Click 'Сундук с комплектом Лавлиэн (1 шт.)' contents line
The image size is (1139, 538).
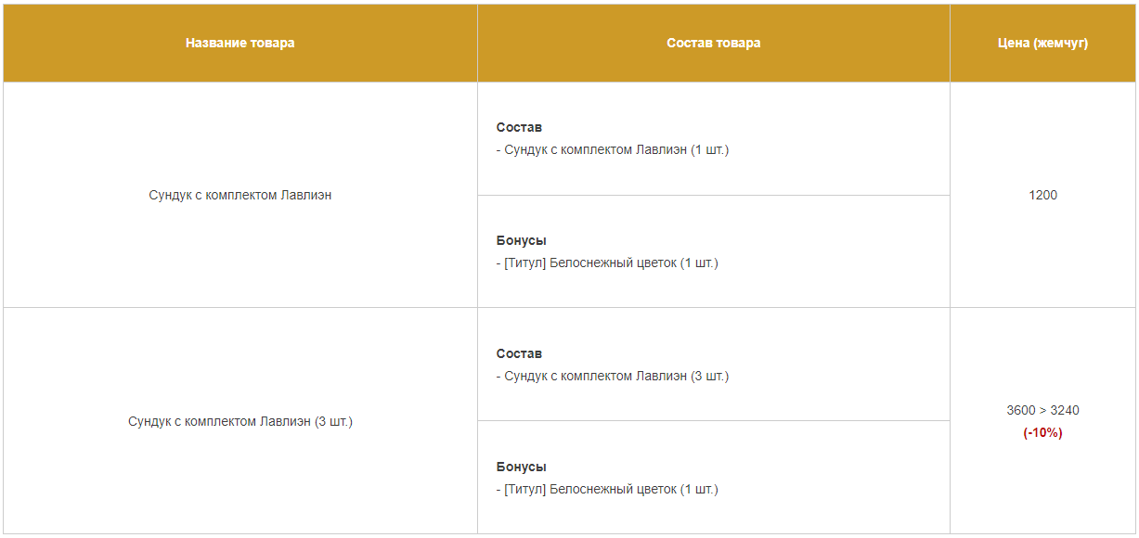(x=613, y=150)
